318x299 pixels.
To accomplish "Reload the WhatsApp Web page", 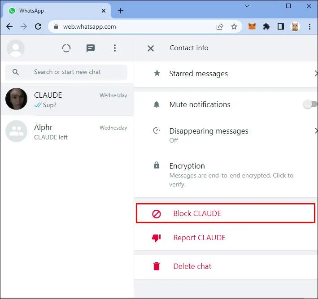I will [38, 26].
